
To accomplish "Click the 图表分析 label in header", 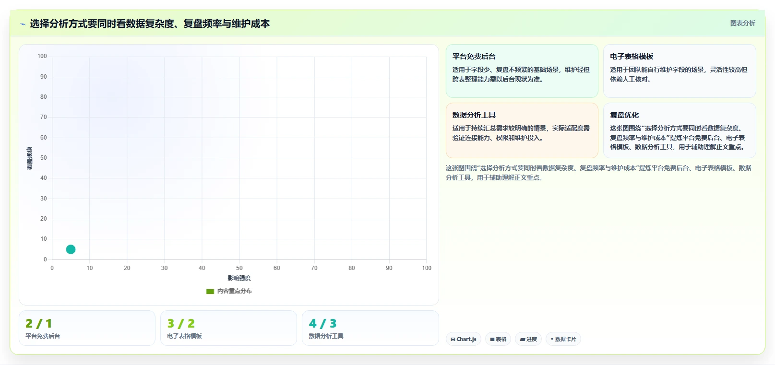I will pos(742,23).
